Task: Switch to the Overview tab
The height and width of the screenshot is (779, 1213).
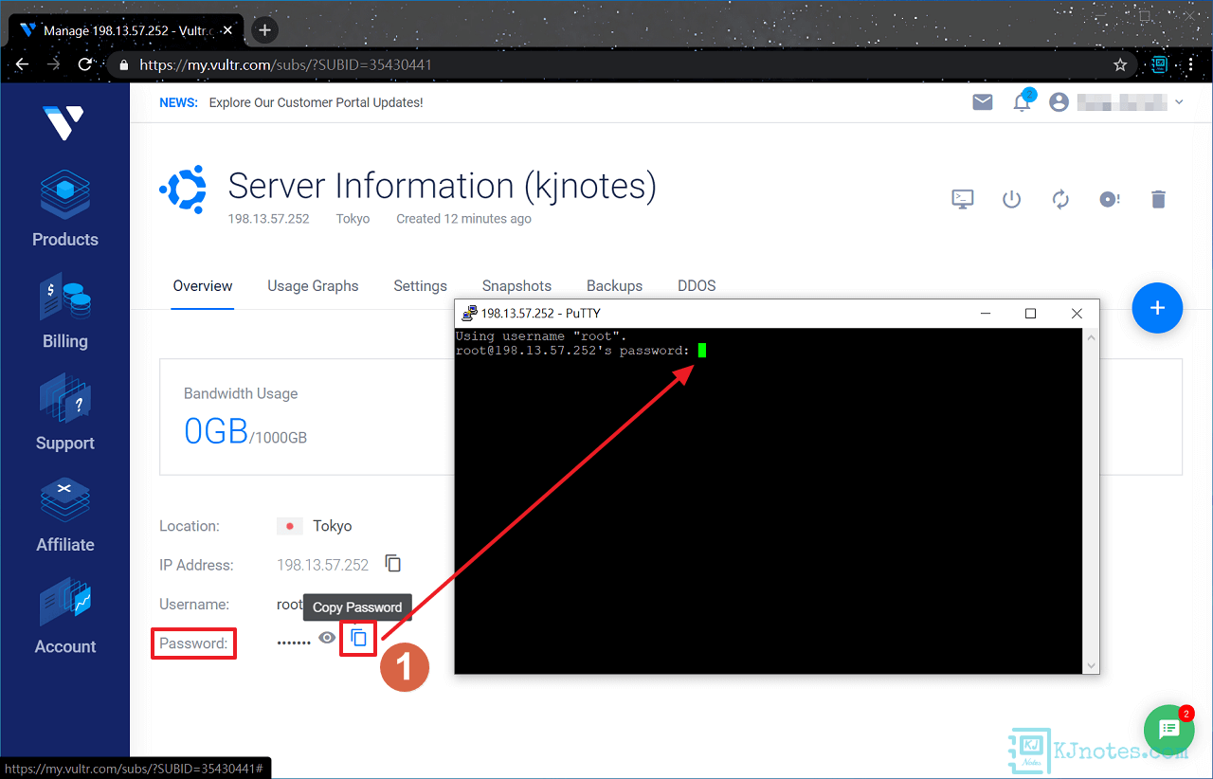Action: [203, 285]
